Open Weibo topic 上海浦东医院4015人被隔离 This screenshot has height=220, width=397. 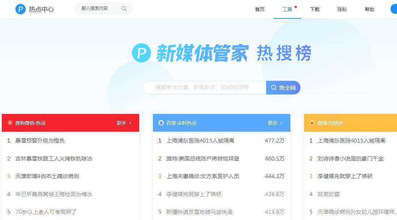[x=351, y=140]
